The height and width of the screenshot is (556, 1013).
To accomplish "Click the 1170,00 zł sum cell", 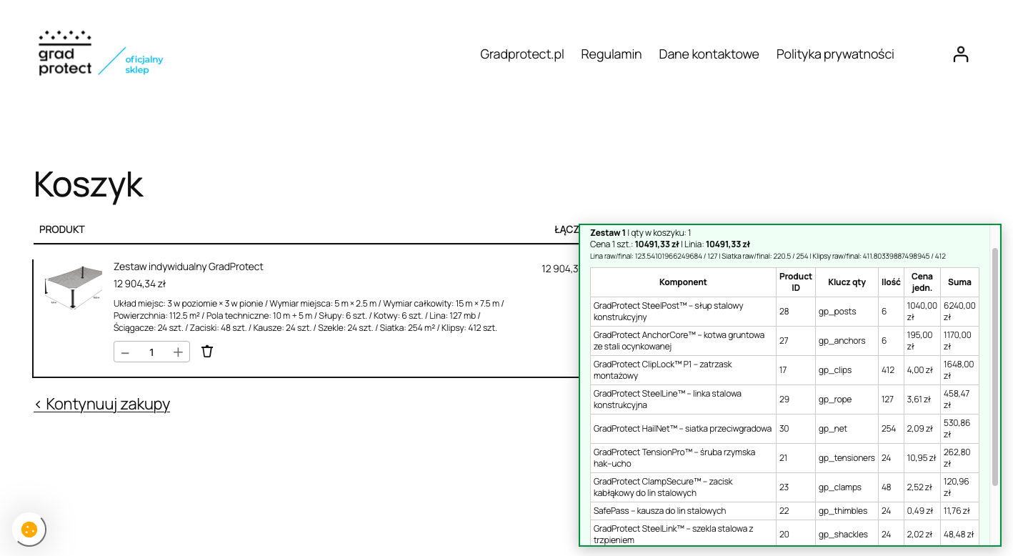I will tap(959, 341).
